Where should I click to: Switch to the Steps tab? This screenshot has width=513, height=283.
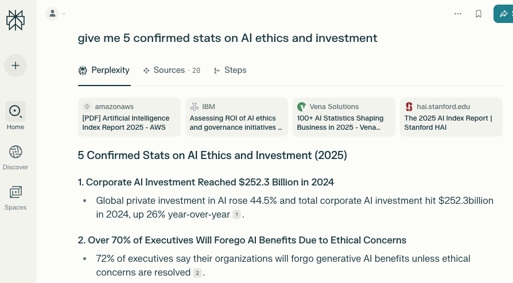point(230,70)
